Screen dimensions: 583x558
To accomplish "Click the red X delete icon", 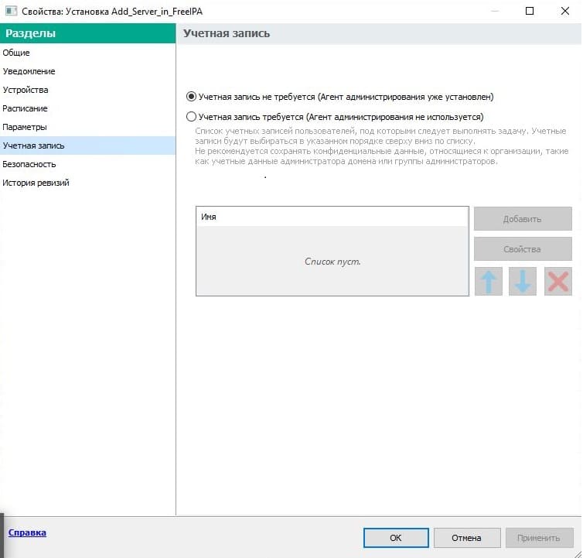I will pos(557,282).
